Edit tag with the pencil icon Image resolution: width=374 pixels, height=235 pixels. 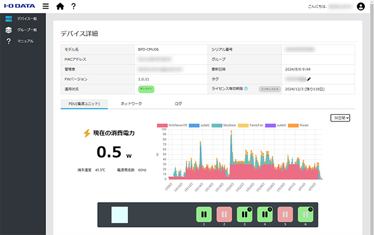(x=309, y=79)
